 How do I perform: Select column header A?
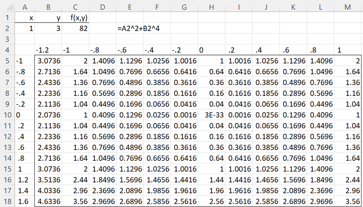[x=24, y=7]
